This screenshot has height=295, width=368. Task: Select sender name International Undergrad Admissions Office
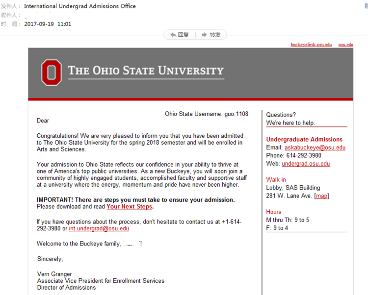[80, 6]
